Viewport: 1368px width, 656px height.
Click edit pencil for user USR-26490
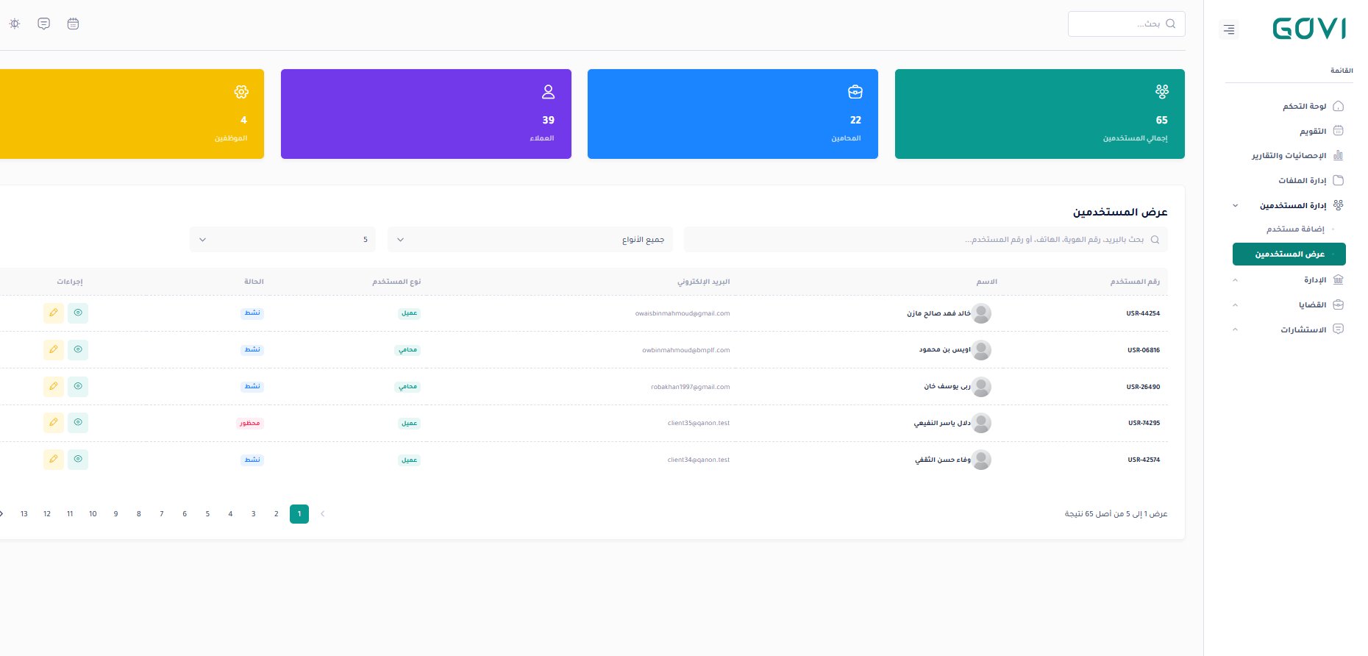click(x=54, y=387)
